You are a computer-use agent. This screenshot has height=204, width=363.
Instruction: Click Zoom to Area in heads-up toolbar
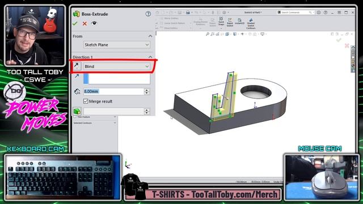click(x=212, y=34)
